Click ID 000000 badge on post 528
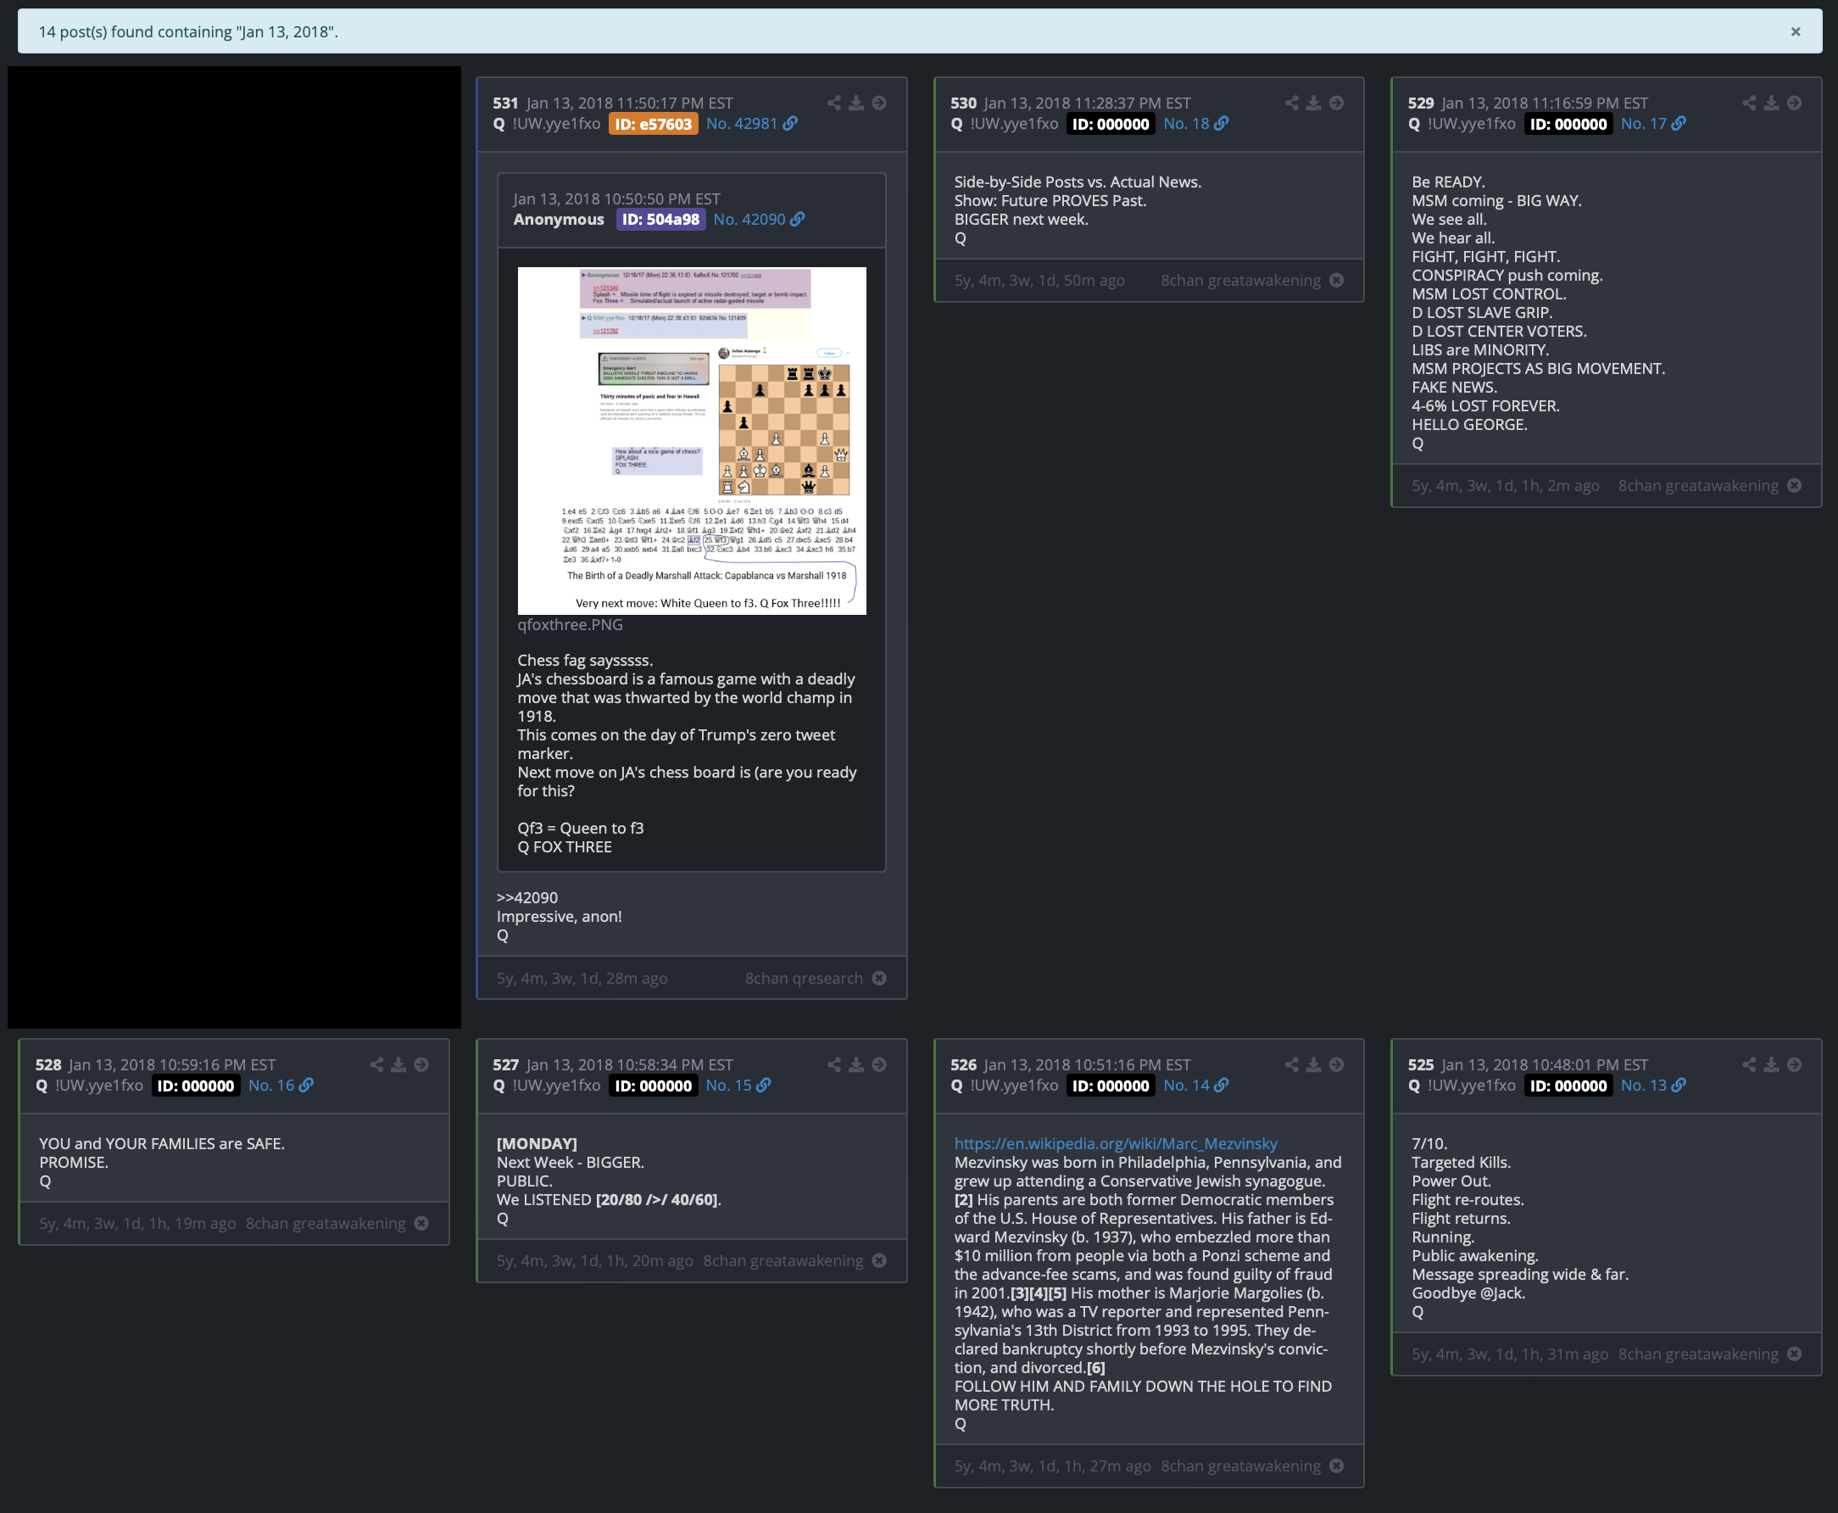1838x1513 pixels. tap(195, 1085)
